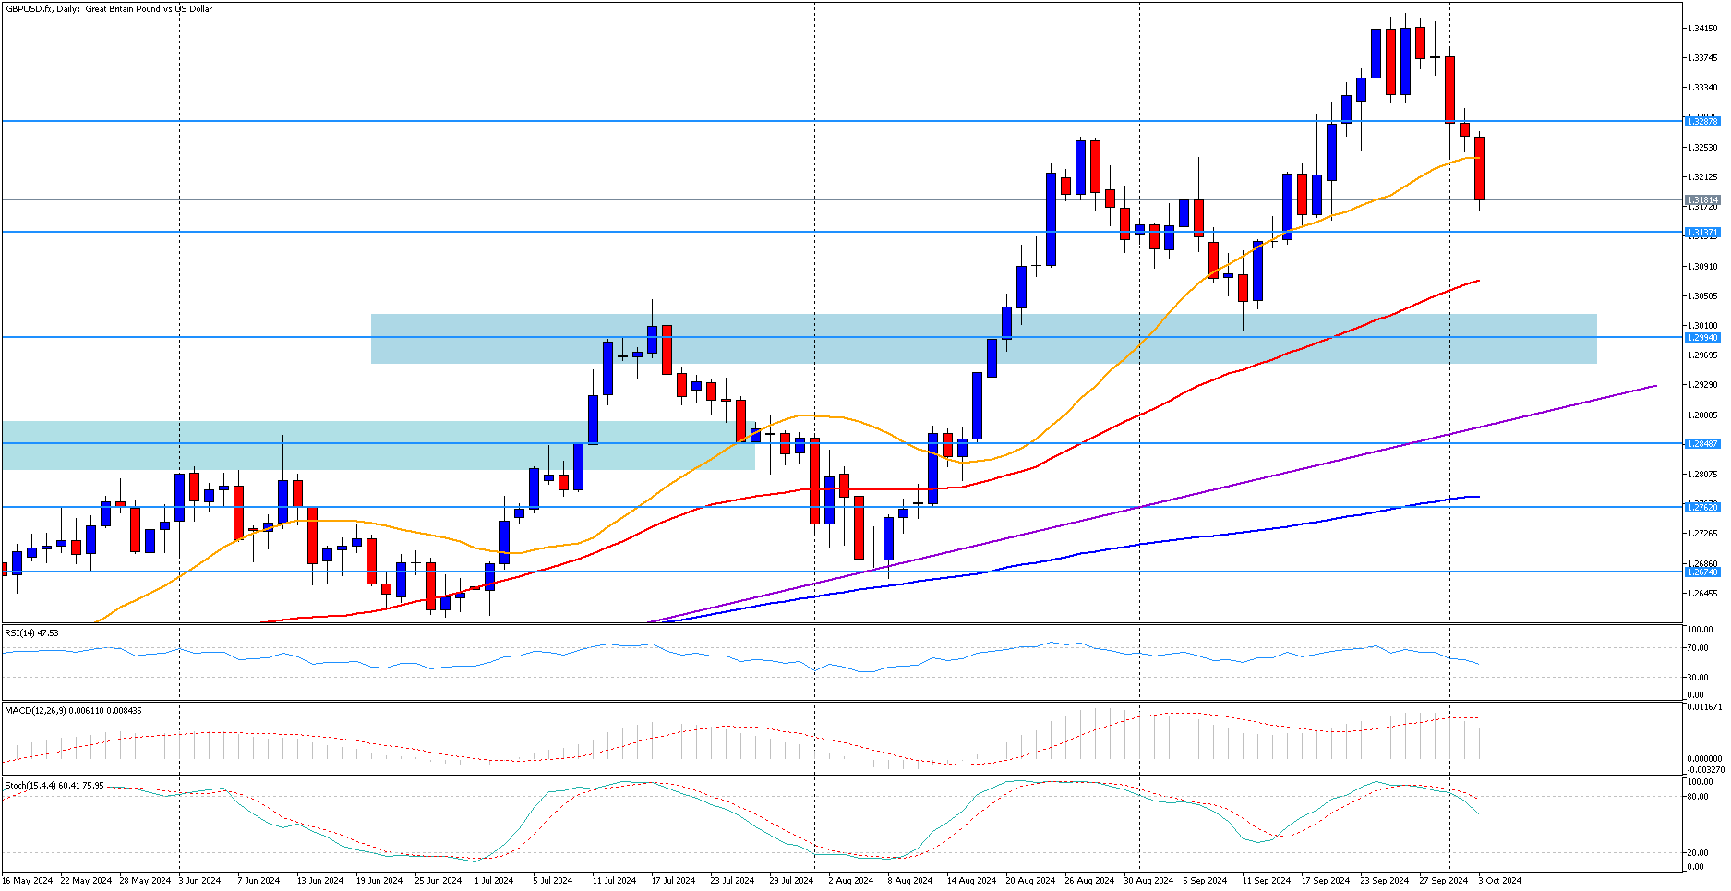Screen dimensions: 1731x891
Task: Click the RSI(14) indicator label
Action: (x=31, y=632)
